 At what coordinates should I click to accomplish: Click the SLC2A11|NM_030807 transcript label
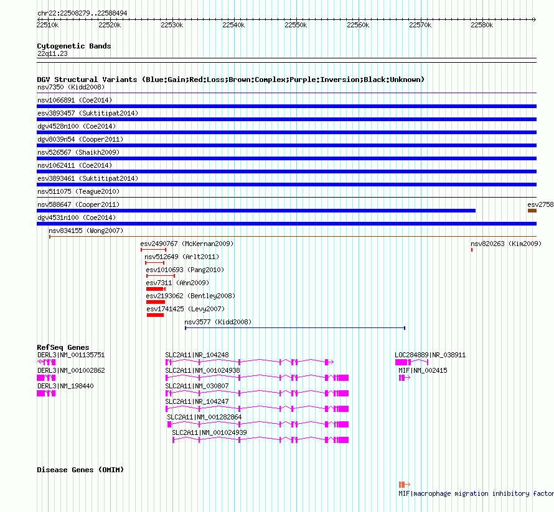tap(197, 386)
